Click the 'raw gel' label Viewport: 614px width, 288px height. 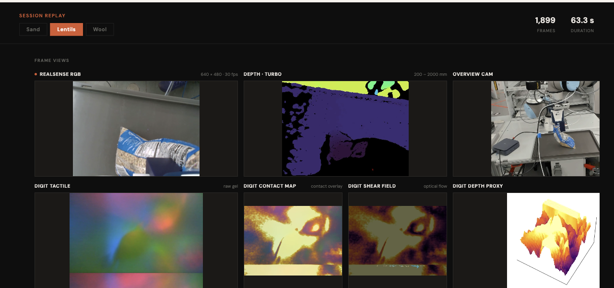point(231,186)
